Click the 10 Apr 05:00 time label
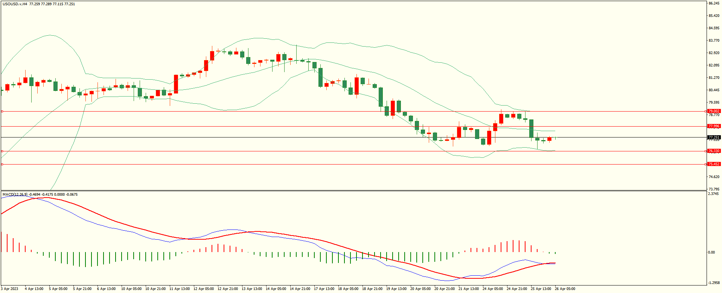 131,289
